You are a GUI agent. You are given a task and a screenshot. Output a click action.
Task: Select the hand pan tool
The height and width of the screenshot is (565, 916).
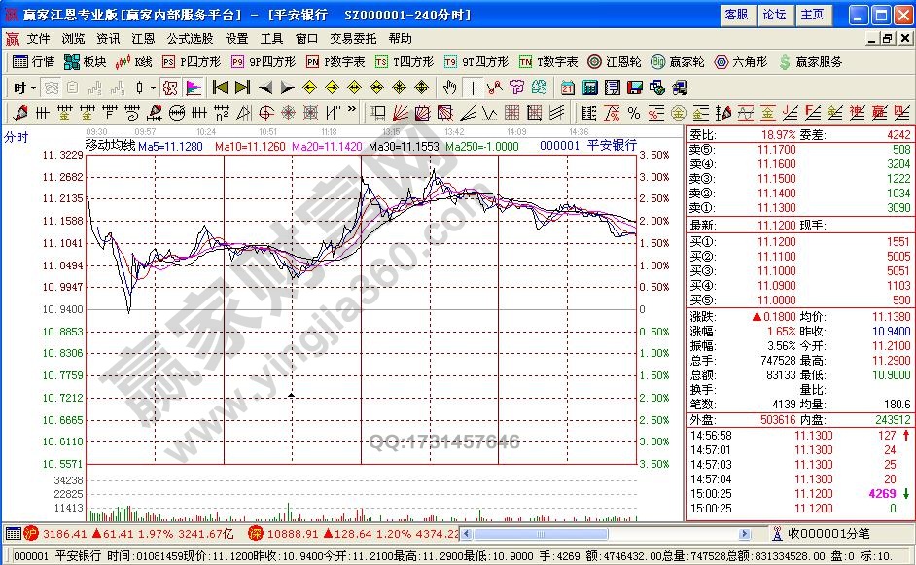[448, 88]
